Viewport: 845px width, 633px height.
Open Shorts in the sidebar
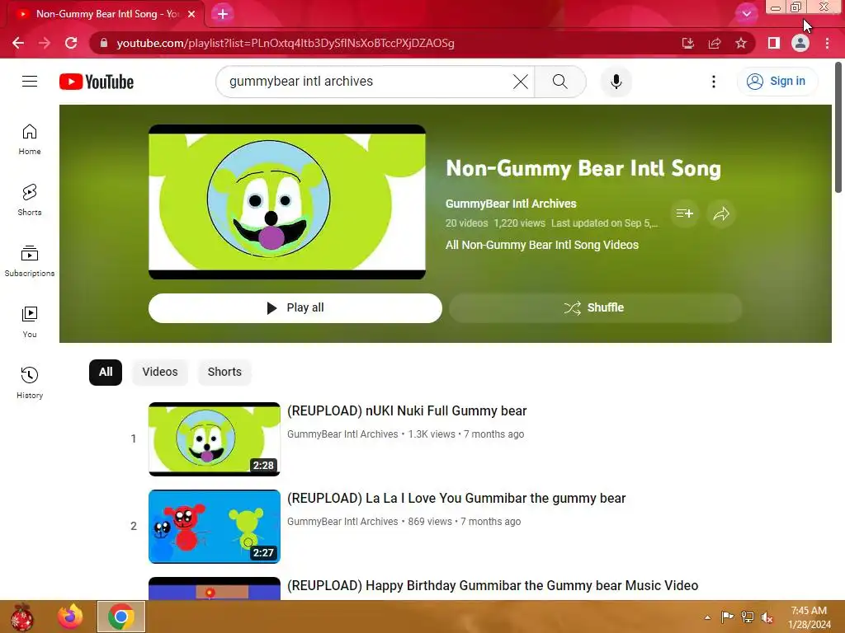30,200
